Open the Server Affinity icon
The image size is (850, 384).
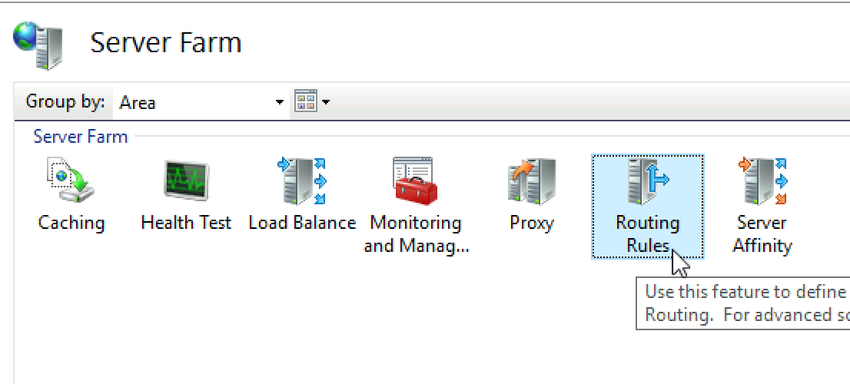[762, 181]
